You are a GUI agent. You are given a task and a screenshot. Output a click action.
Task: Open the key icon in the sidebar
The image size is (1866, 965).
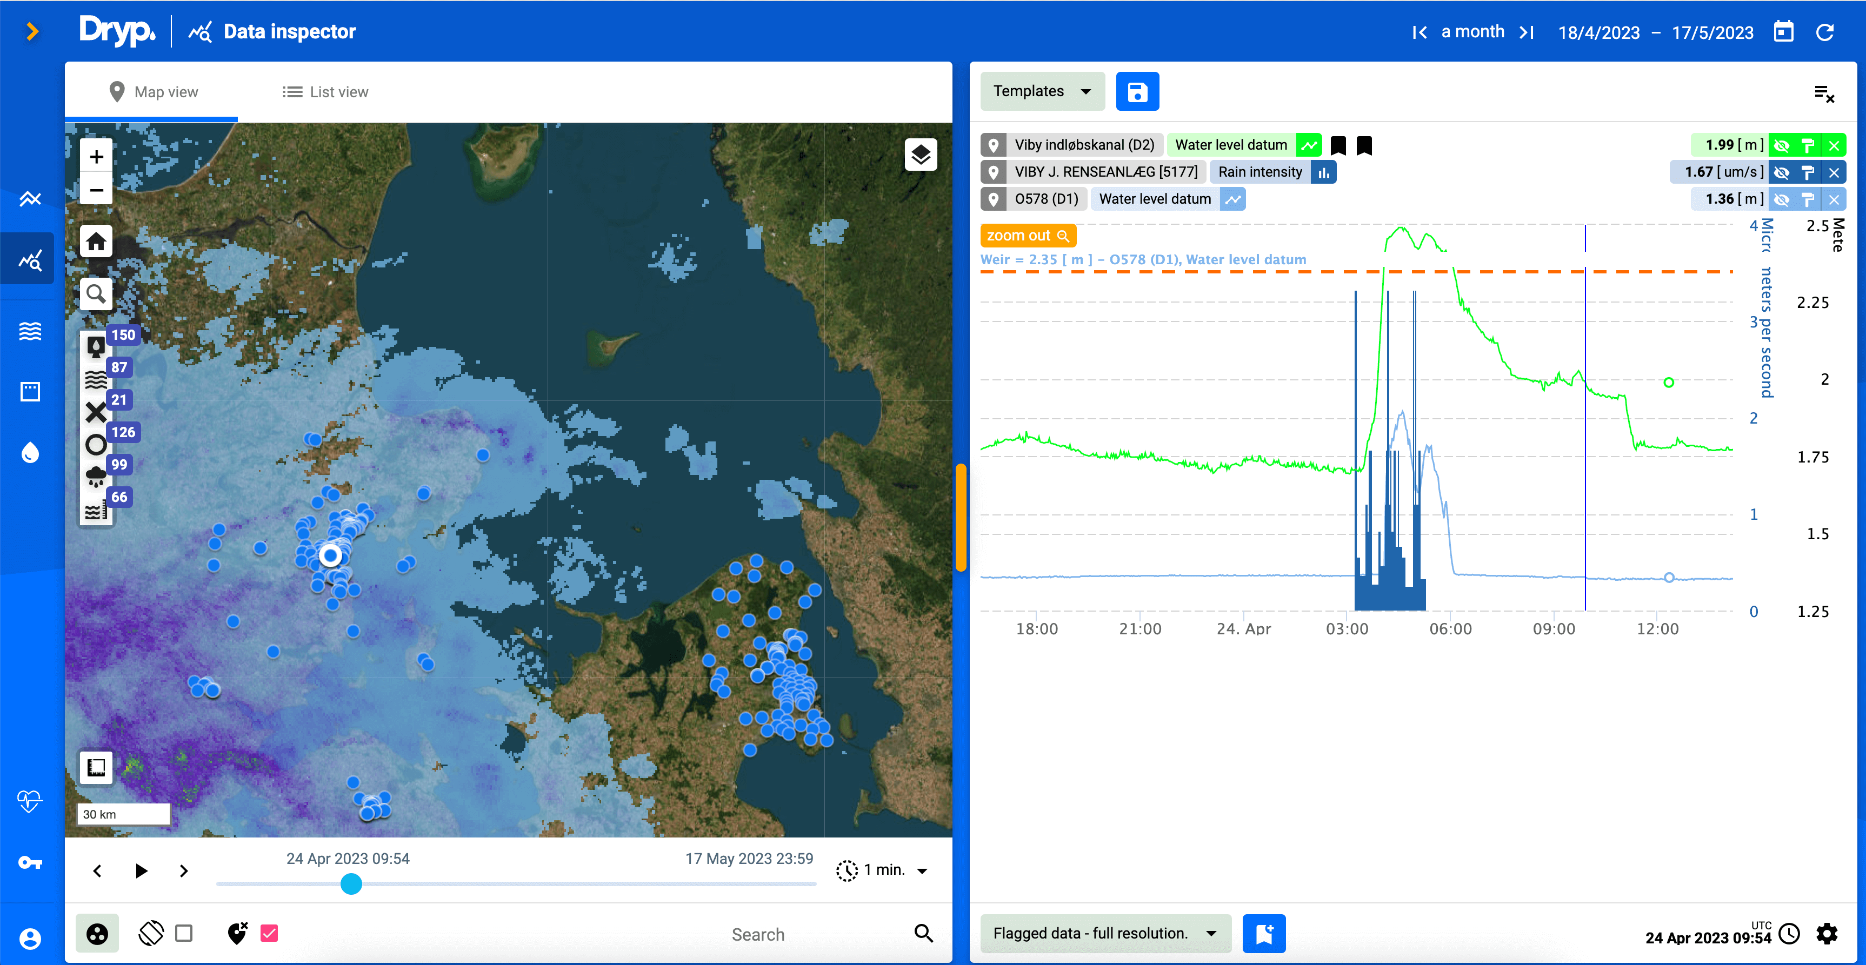[30, 862]
